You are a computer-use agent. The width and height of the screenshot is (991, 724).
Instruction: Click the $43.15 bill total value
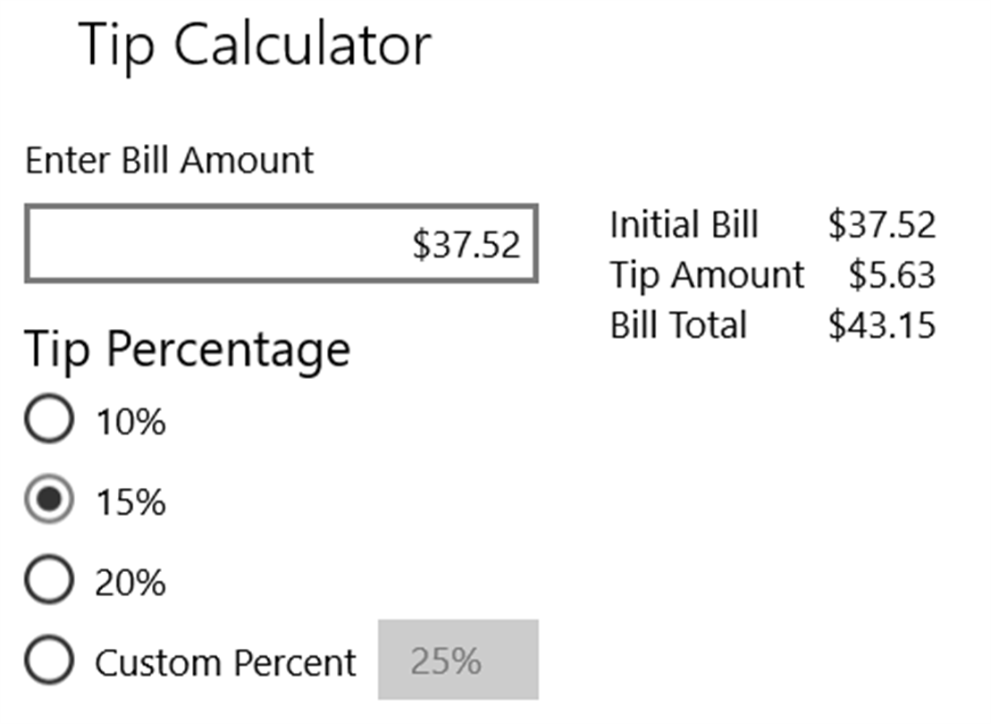[x=882, y=325]
